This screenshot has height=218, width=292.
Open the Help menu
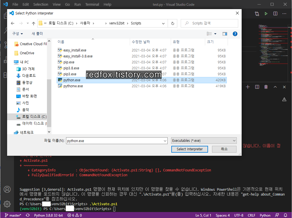108,4
